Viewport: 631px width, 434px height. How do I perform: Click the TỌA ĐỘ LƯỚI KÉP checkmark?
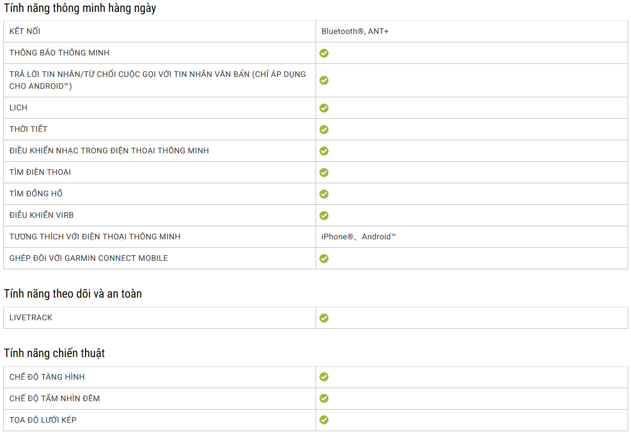pyautogui.click(x=324, y=420)
